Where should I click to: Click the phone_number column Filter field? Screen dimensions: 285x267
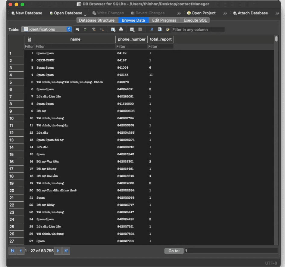pyautogui.click(x=132, y=46)
